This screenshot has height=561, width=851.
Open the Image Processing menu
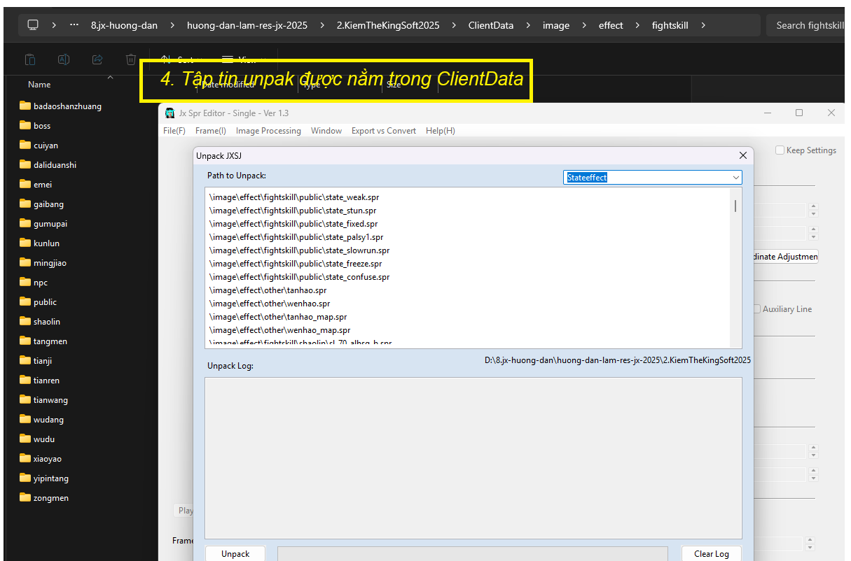coord(268,131)
